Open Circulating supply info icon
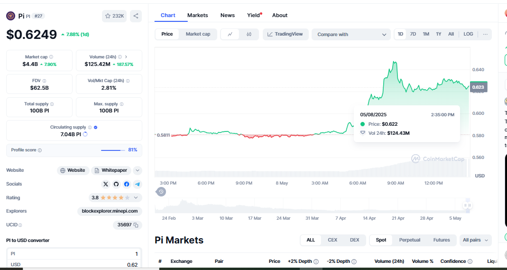Viewport: 507px width, 270px height. tap(90, 127)
